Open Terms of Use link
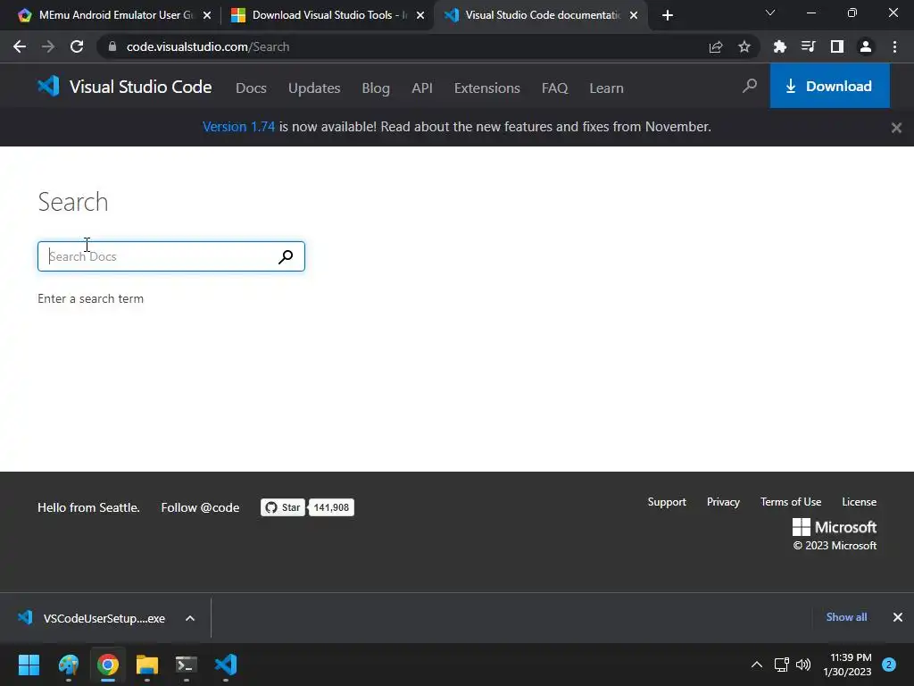914x686 pixels. coord(791,502)
